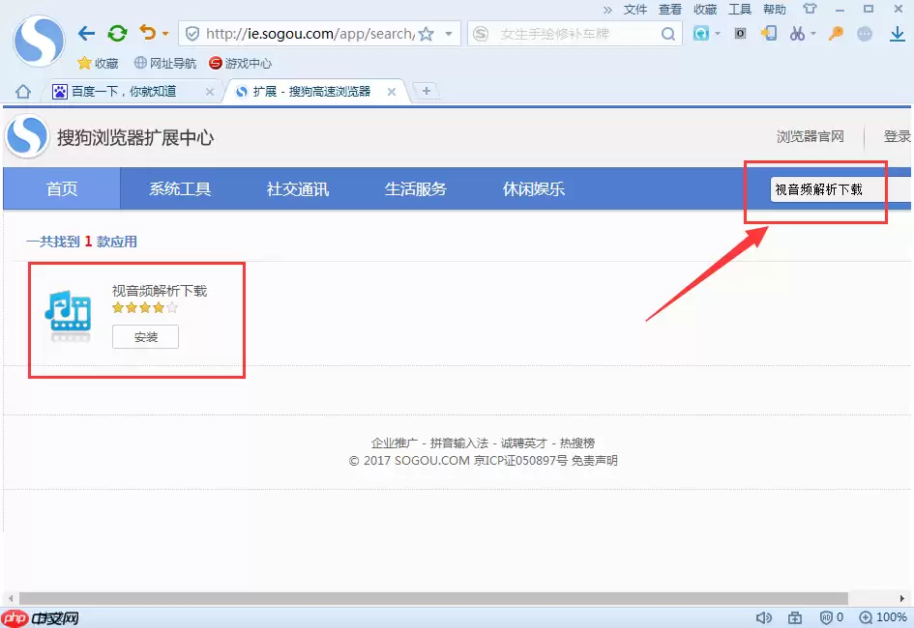The image size is (914, 628).
Task: Expand the address bar history dropdown
Action: (447, 32)
